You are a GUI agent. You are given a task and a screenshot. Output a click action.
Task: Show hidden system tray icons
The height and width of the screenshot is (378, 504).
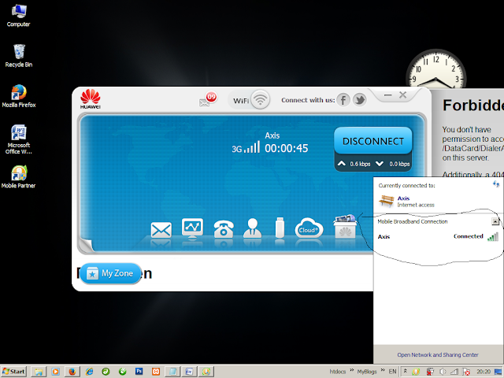tap(406, 371)
